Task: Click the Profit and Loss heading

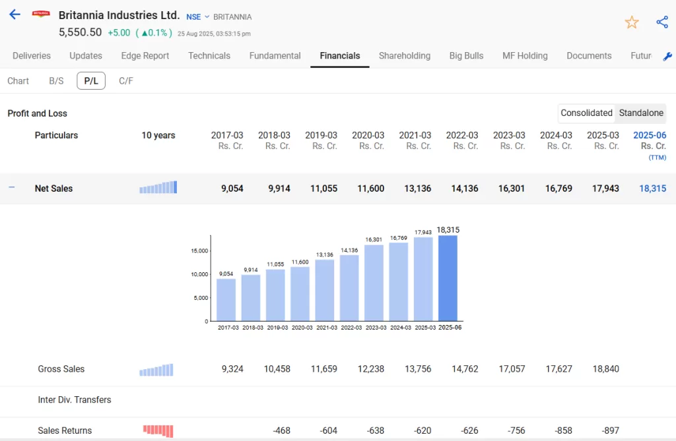Action: (38, 113)
